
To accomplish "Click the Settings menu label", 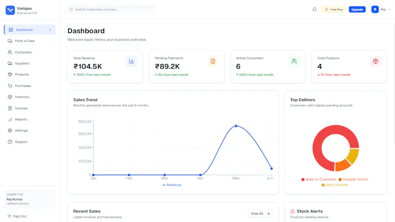I will tap(21, 130).
